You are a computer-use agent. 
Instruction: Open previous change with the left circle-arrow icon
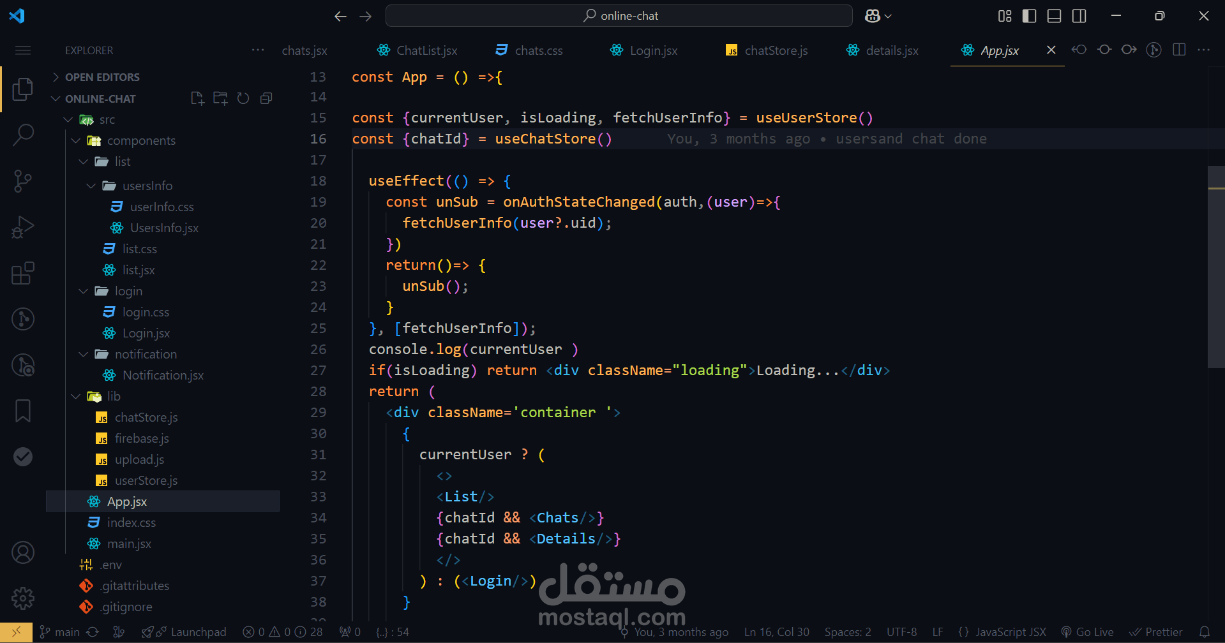(1079, 50)
